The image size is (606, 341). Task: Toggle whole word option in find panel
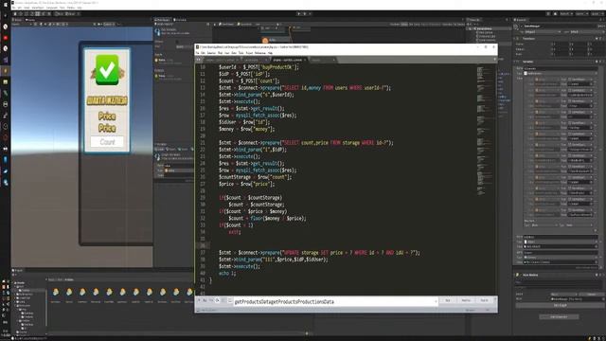211,300
